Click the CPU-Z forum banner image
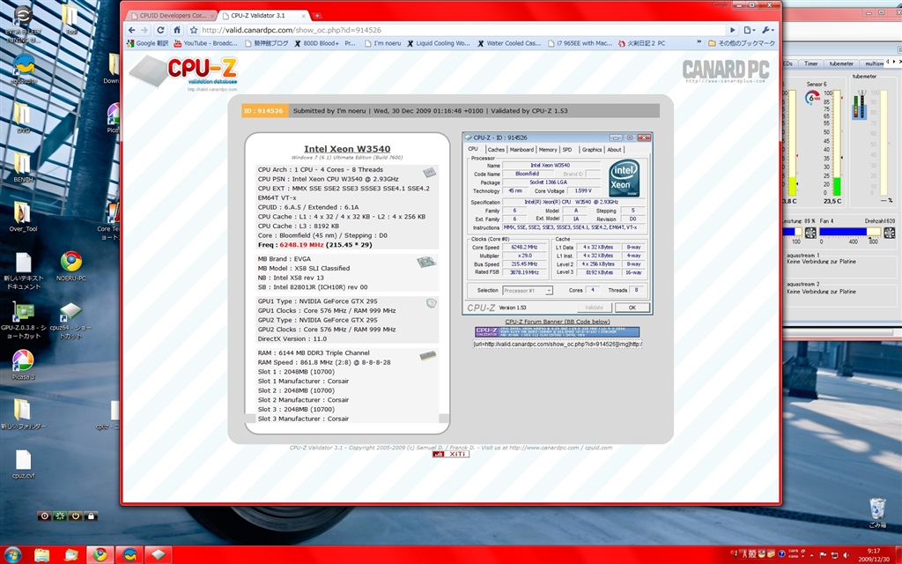902x564 pixels. click(557, 331)
